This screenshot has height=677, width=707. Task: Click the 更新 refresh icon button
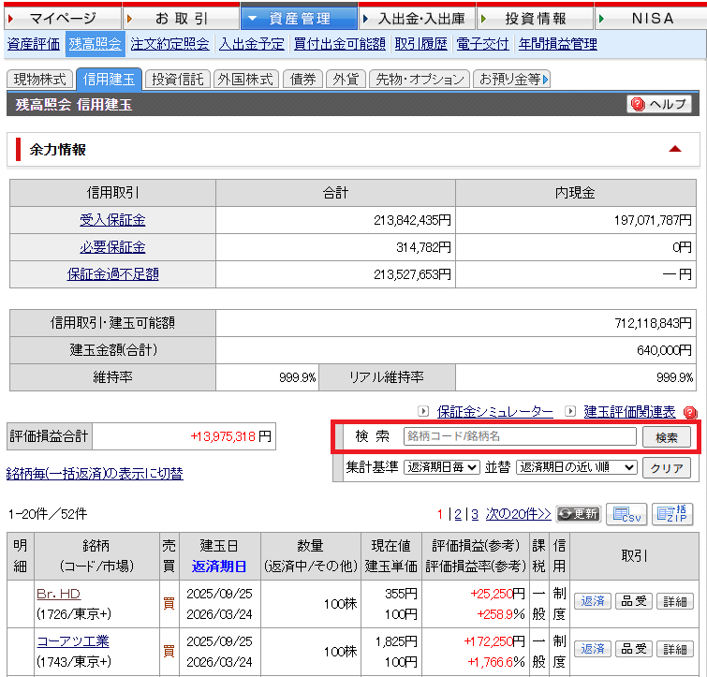(x=578, y=514)
